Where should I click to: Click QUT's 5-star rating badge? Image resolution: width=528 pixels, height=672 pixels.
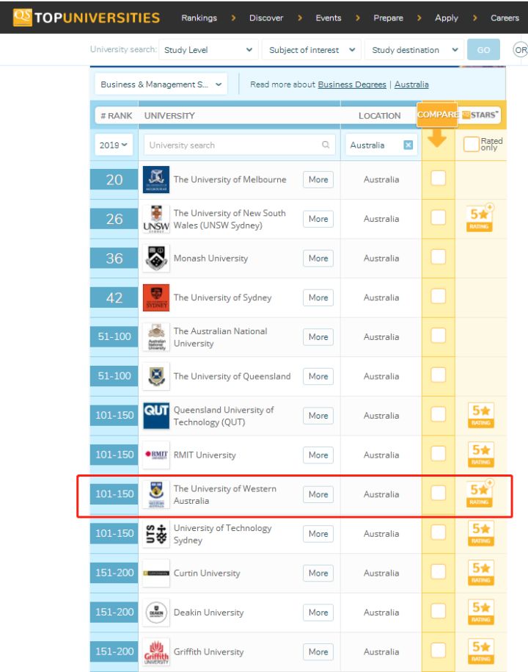pyautogui.click(x=481, y=415)
